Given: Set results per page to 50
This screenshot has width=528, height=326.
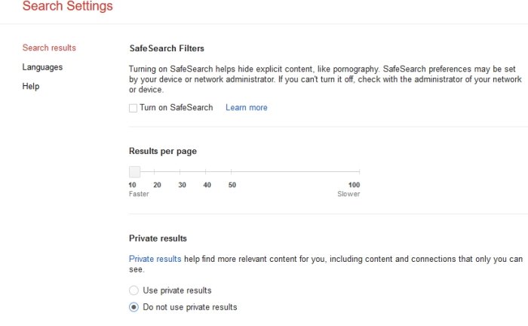Looking at the screenshot, I should pyautogui.click(x=232, y=172).
